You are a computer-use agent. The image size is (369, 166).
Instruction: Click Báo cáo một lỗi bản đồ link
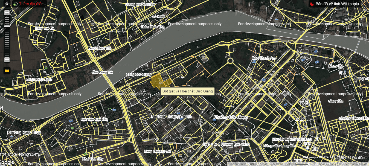coord(353,164)
